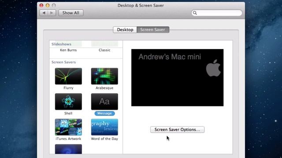The width and height of the screenshot is (282, 158).
Task: Select the Message 'Aa' screen saver thumbnail
Action: pos(104,101)
